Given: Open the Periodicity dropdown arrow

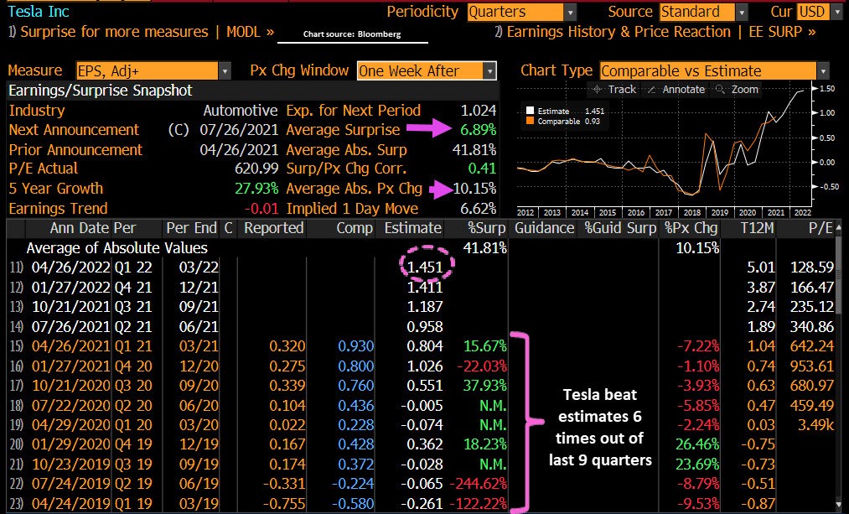Looking at the screenshot, I should [570, 13].
